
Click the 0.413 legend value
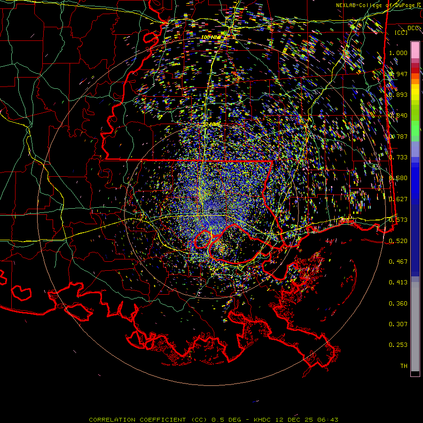point(398,282)
